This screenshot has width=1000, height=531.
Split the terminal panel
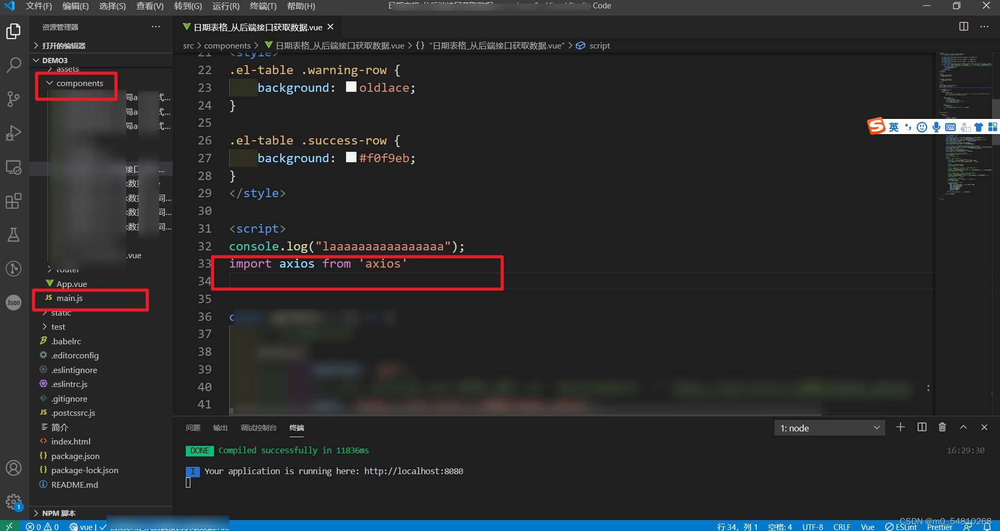(922, 427)
